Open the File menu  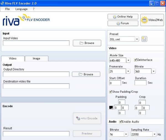click(7, 9)
